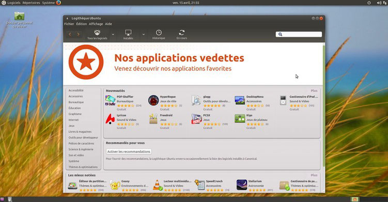Select the Livres & magazines category
This screenshot has height=202, width=388.
(x=80, y=132)
